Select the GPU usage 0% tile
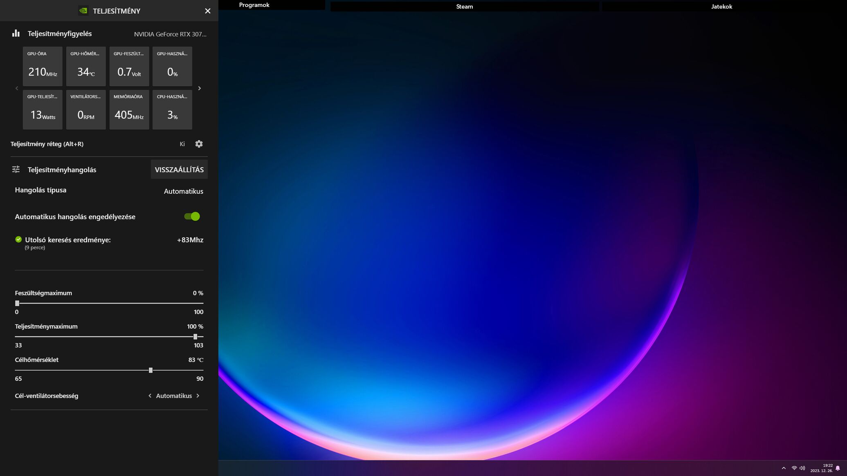Image resolution: width=847 pixels, height=476 pixels. pyautogui.click(x=172, y=66)
